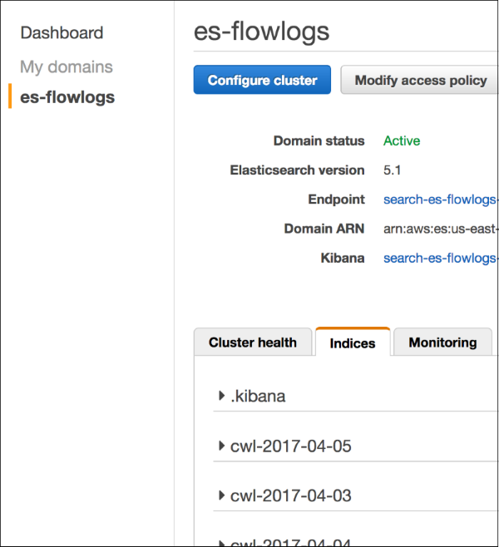Viewport: 499px width, 547px height.
Task: Open the Endpoint search-es-flowlogs link
Action: tap(440, 200)
